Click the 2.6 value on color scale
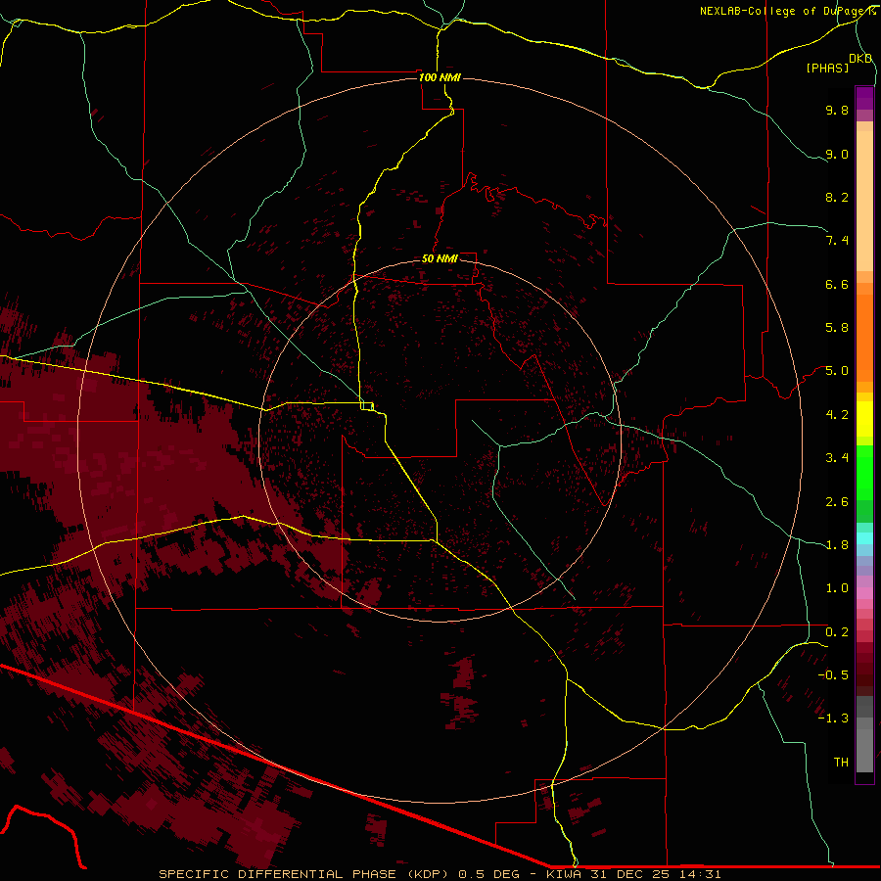Screen dimensions: 881x881 (837, 502)
